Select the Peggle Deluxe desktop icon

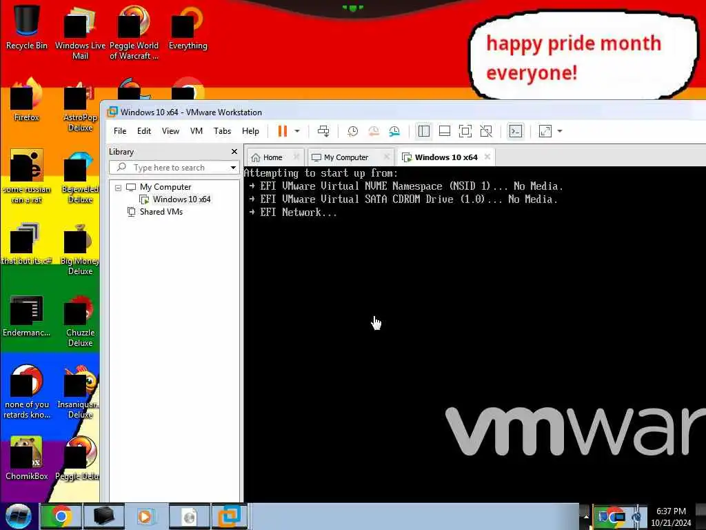pyautogui.click(x=78, y=458)
